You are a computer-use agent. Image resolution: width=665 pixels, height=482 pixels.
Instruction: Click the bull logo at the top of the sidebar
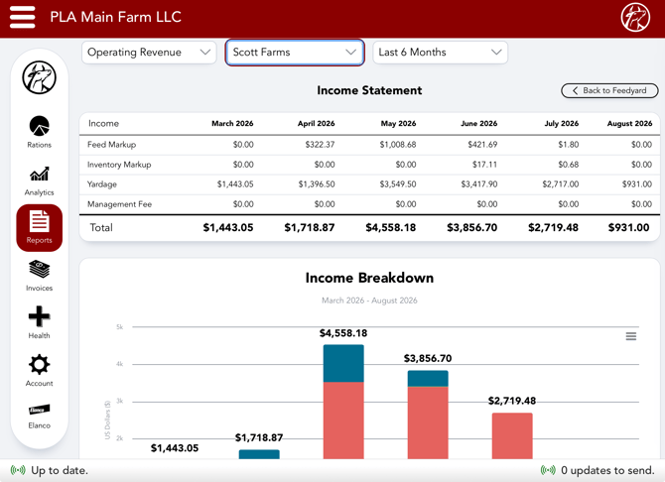[39, 77]
